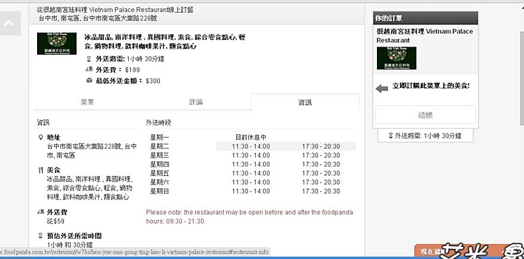The image size is (524, 259).
Task: Click the address location pin icon
Action: pos(40,138)
